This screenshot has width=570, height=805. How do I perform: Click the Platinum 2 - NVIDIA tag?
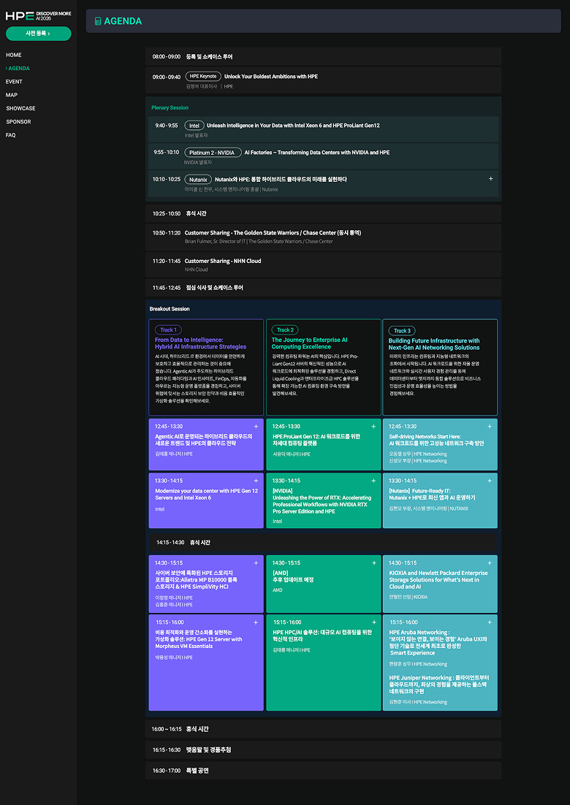[x=213, y=153]
